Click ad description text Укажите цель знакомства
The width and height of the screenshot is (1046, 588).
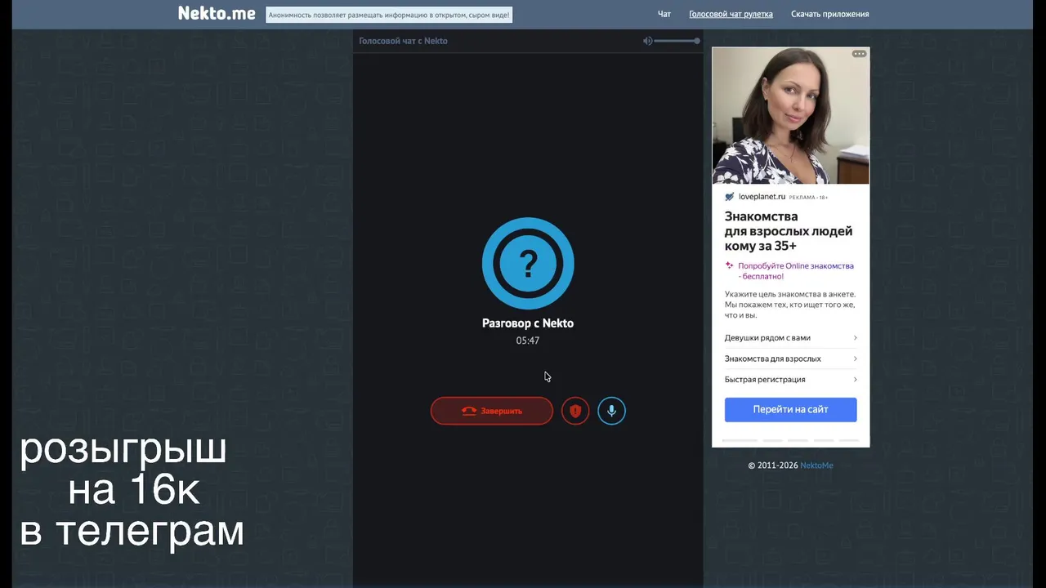(x=789, y=305)
